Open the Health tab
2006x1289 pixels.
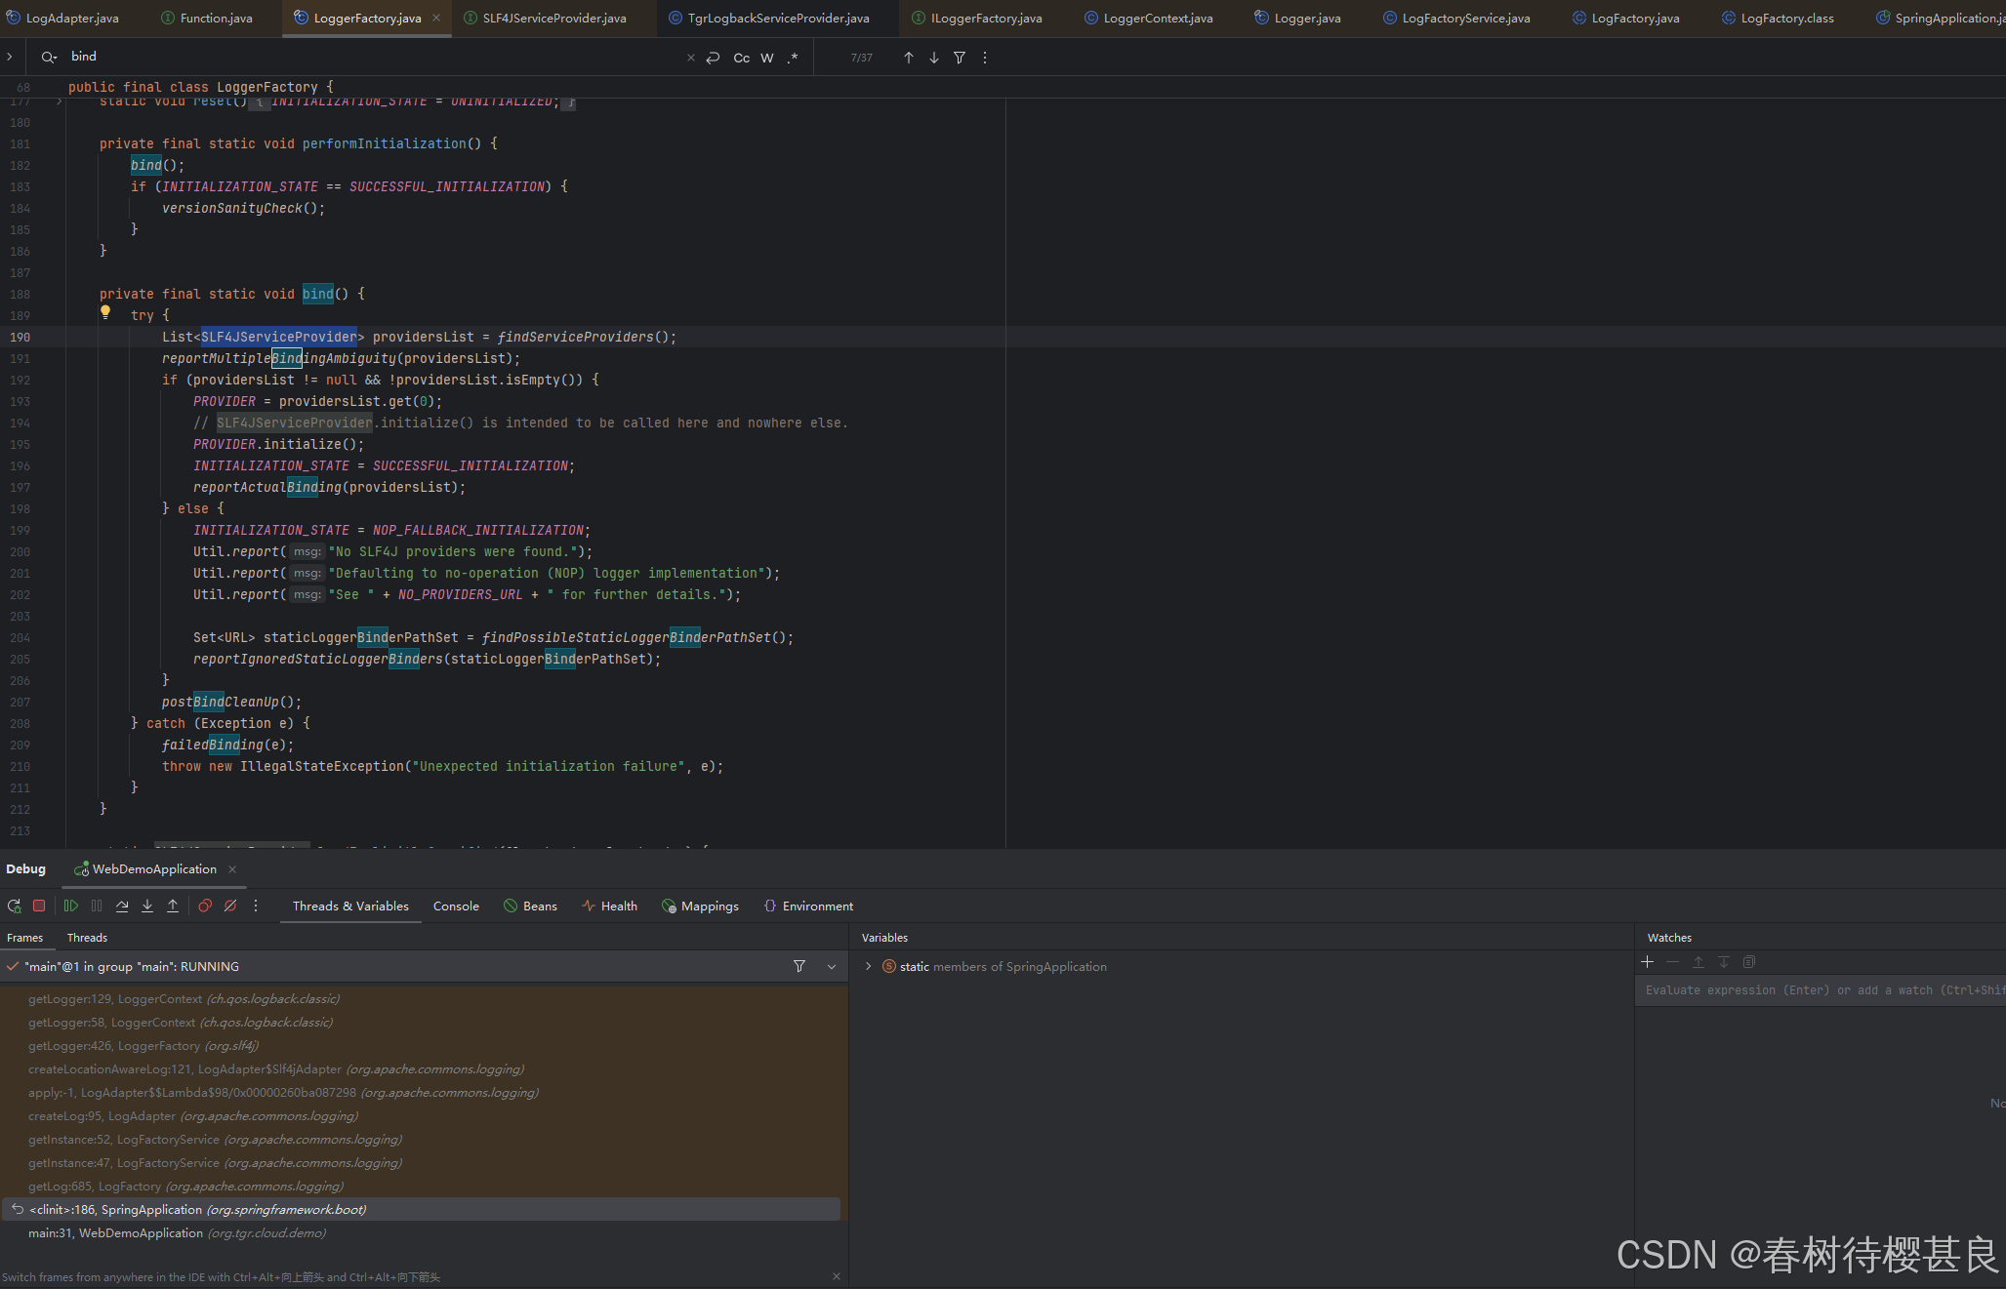pyautogui.click(x=609, y=906)
